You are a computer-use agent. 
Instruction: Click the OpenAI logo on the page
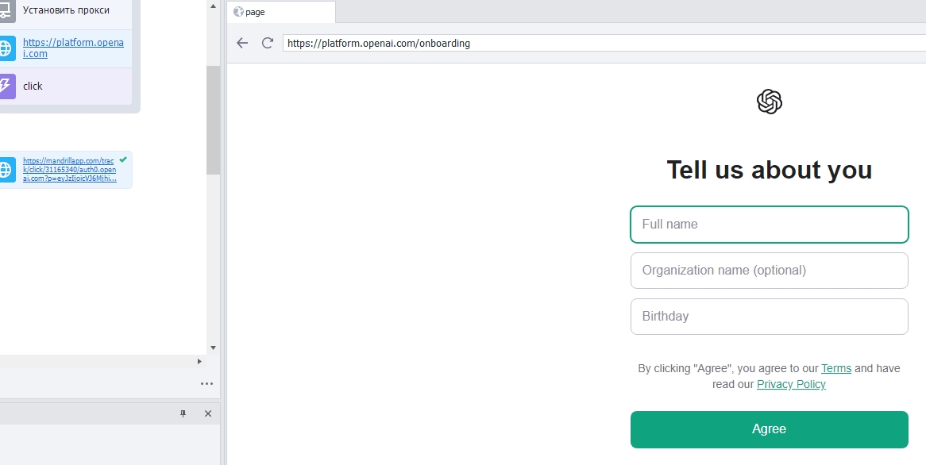tap(769, 102)
